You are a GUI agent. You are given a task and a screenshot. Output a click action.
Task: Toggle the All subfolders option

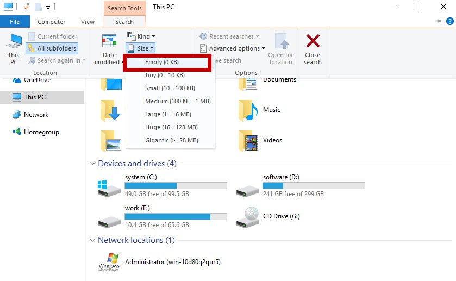coord(52,48)
